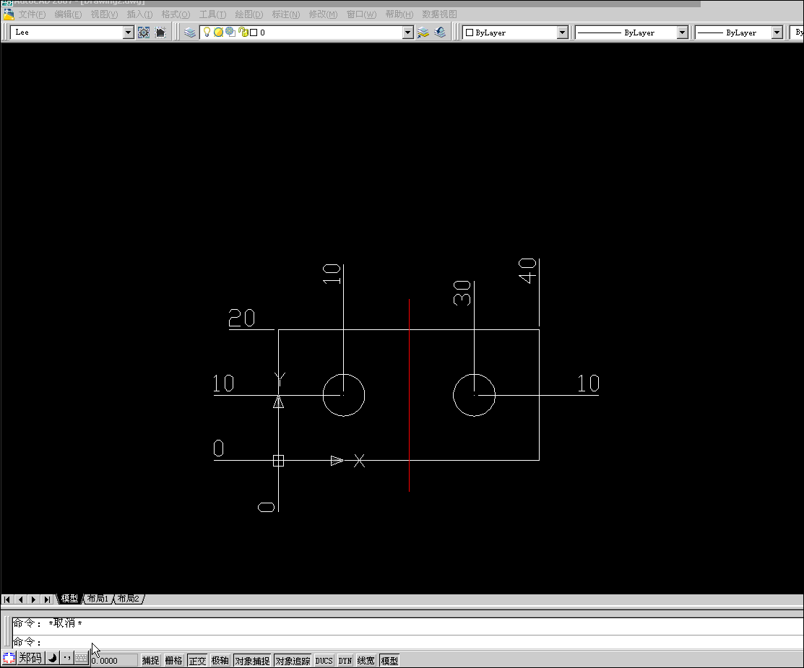The image size is (804, 668).
Task: Click the UCS origin square marker
Action: point(278,460)
